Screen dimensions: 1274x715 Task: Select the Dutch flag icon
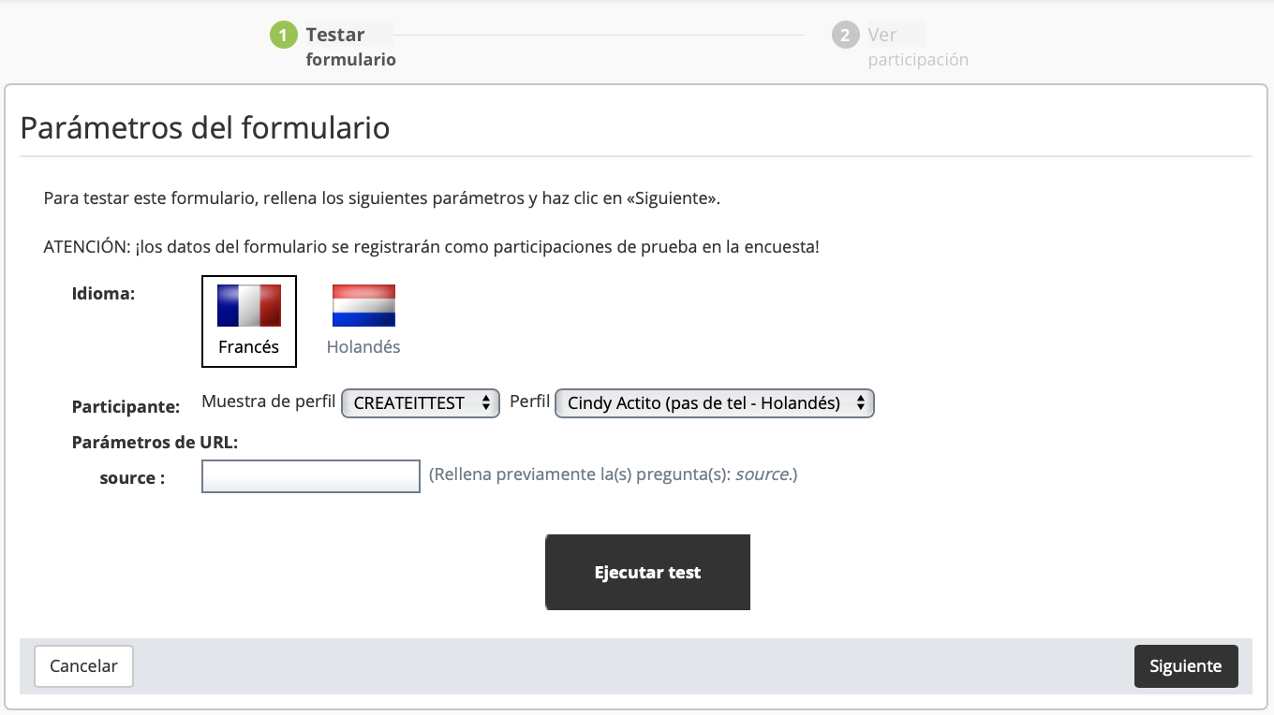click(363, 305)
